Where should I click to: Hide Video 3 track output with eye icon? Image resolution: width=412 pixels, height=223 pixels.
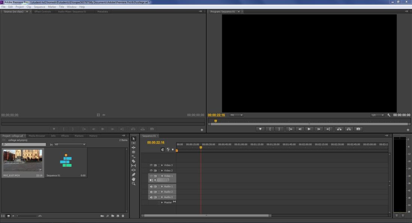point(151,165)
